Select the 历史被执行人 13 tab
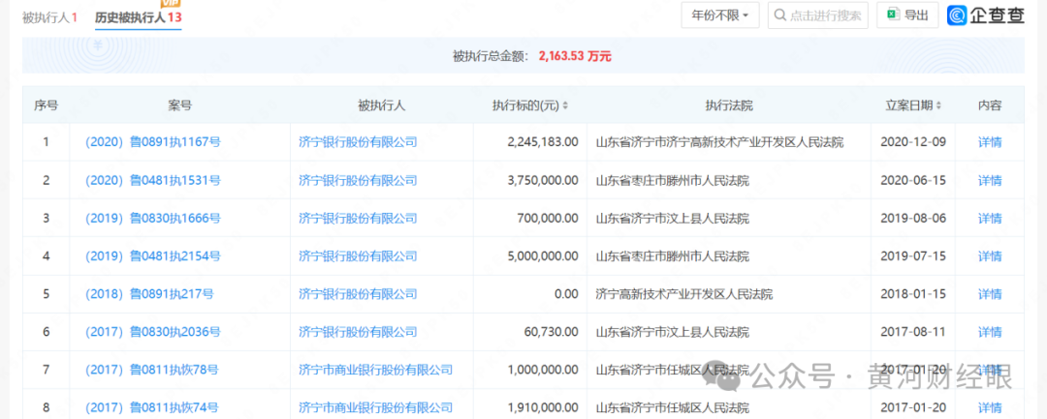 pos(139,17)
